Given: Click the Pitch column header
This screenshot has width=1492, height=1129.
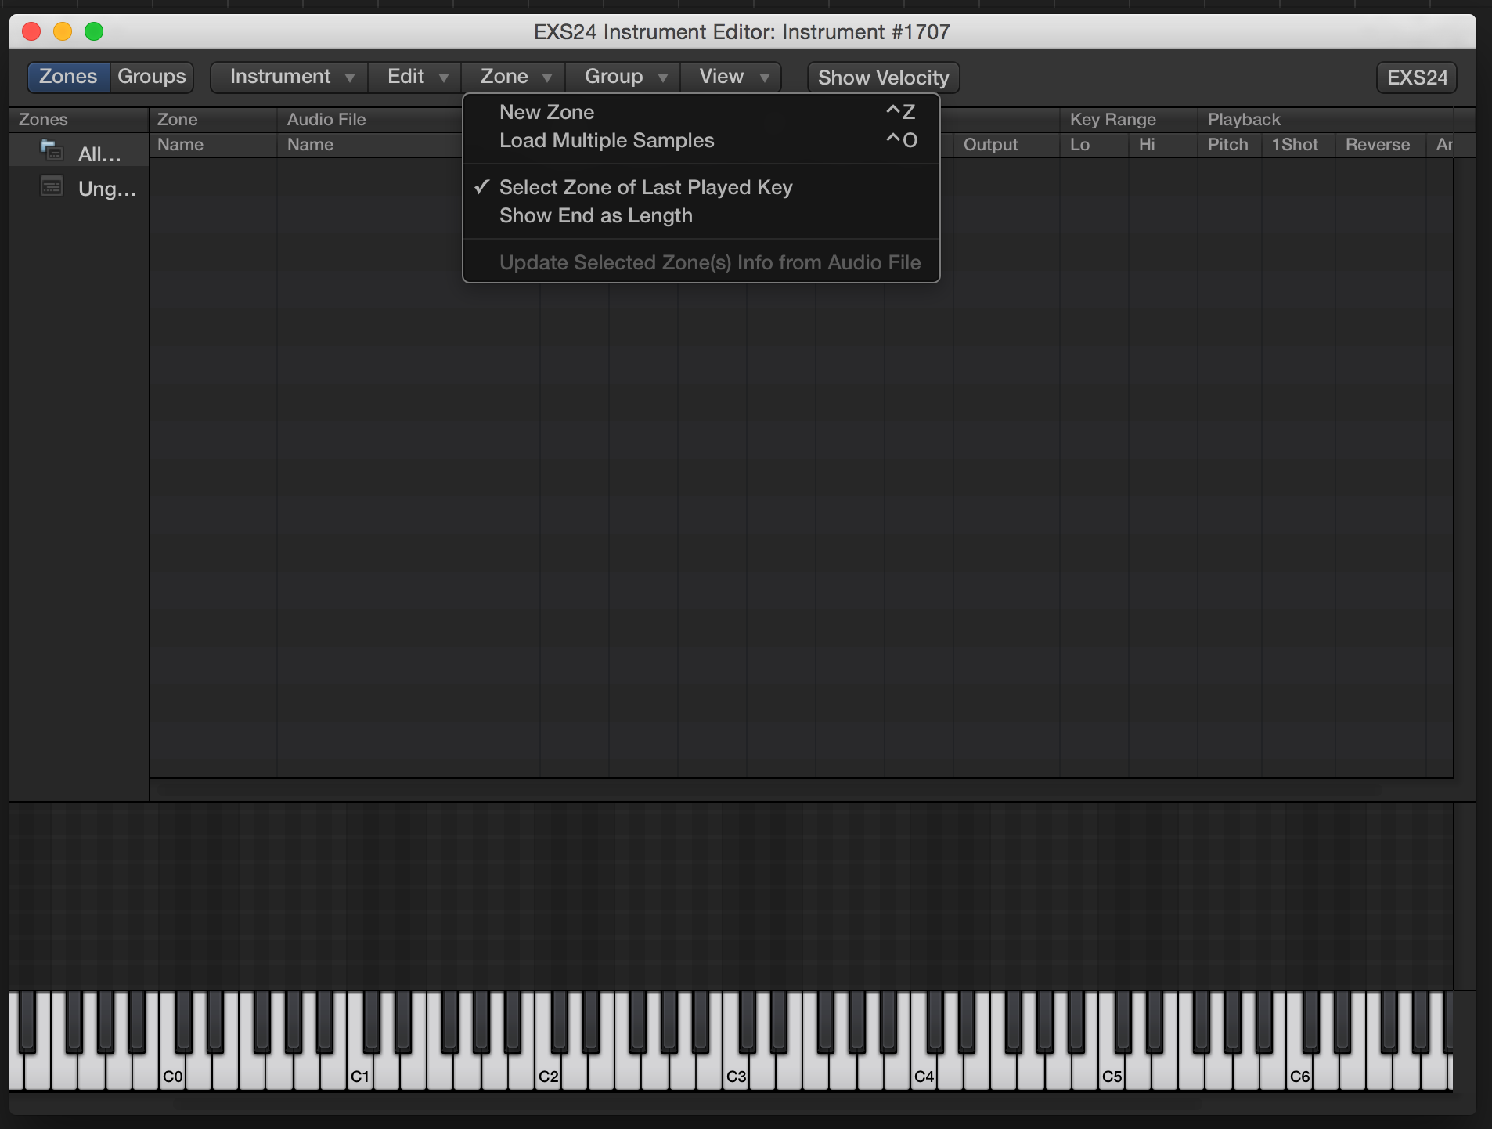Looking at the screenshot, I should [1227, 145].
